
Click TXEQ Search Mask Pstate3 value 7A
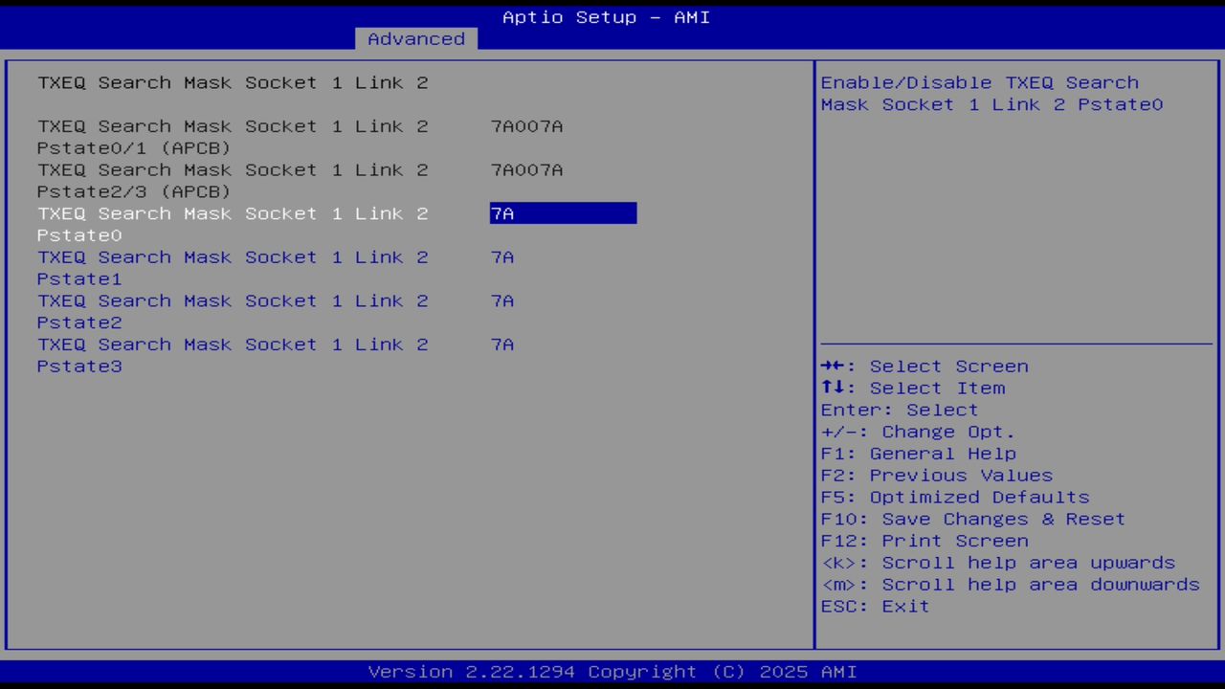click(x=502, y=344)
